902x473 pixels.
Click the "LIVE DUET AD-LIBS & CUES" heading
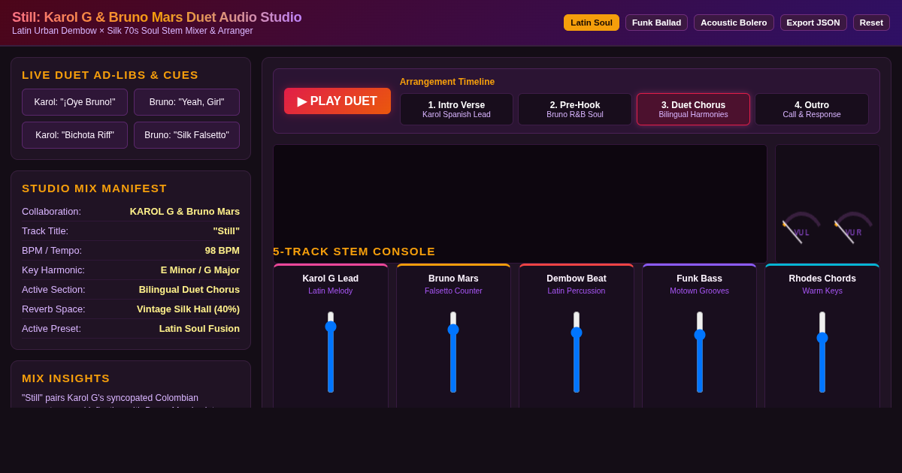click(x=110, y=75)
